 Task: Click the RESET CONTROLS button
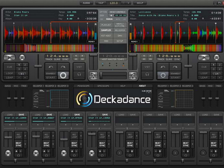pyautogui.click(x=117, y=12)
